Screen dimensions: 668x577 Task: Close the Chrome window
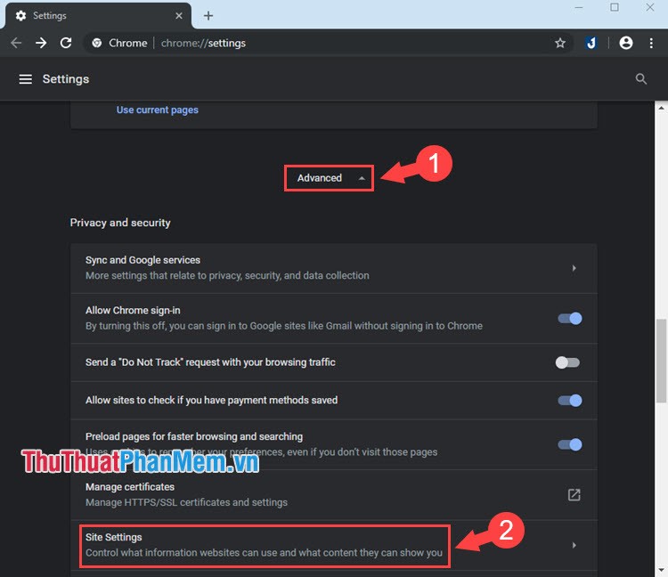tap(649, 8)
